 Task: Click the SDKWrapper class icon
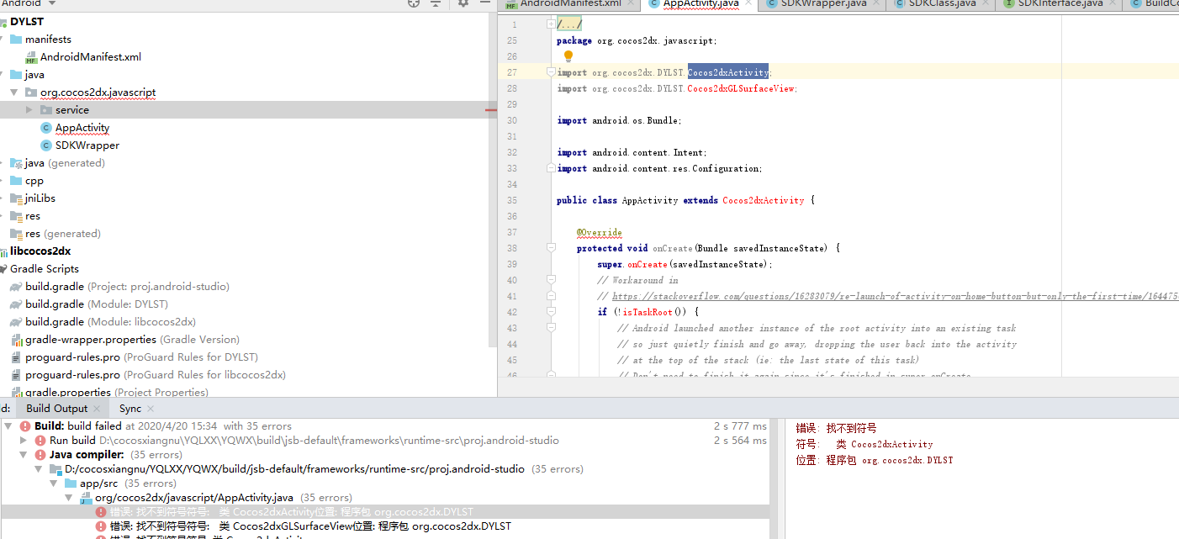click(x=46, y=145)
